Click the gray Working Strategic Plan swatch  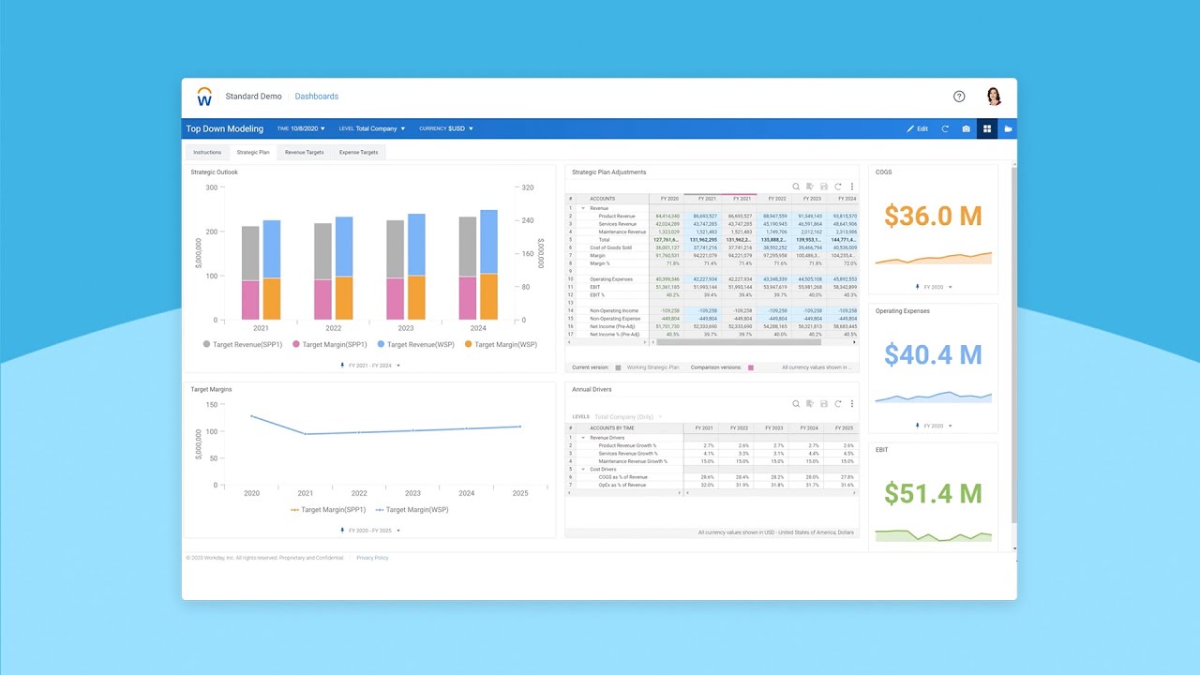(618, 367)
